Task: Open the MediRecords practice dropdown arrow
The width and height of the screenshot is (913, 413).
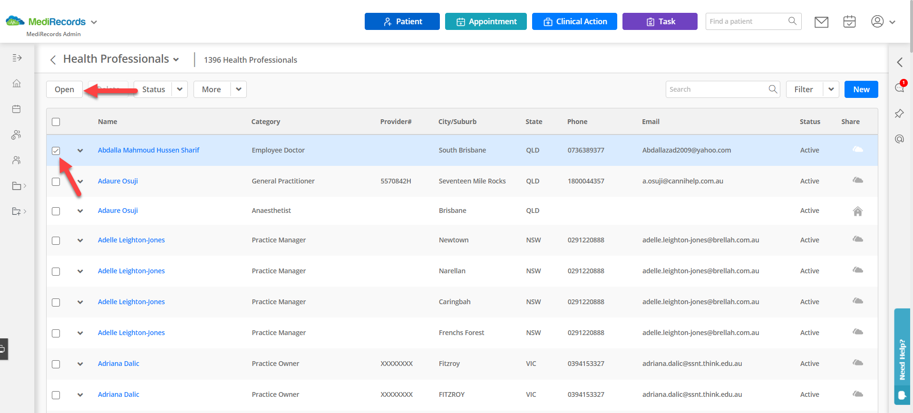Action: pos(94,22)
